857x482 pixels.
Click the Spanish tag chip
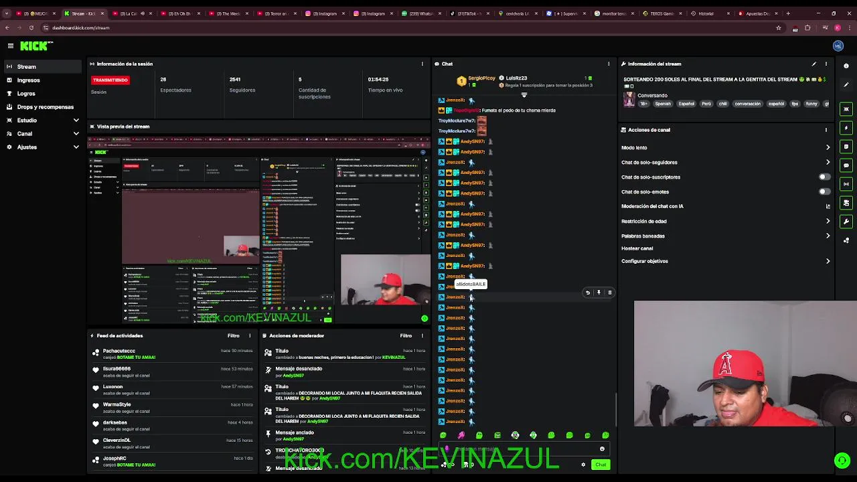663,104
